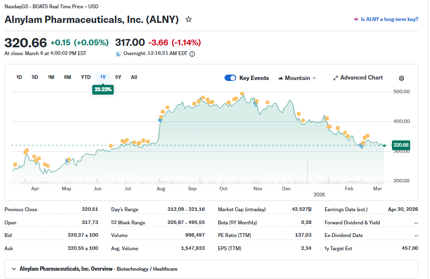430x279 pixels.
Task: Click the Ask value 320.55 x 100
Action: tap(83, 248)
